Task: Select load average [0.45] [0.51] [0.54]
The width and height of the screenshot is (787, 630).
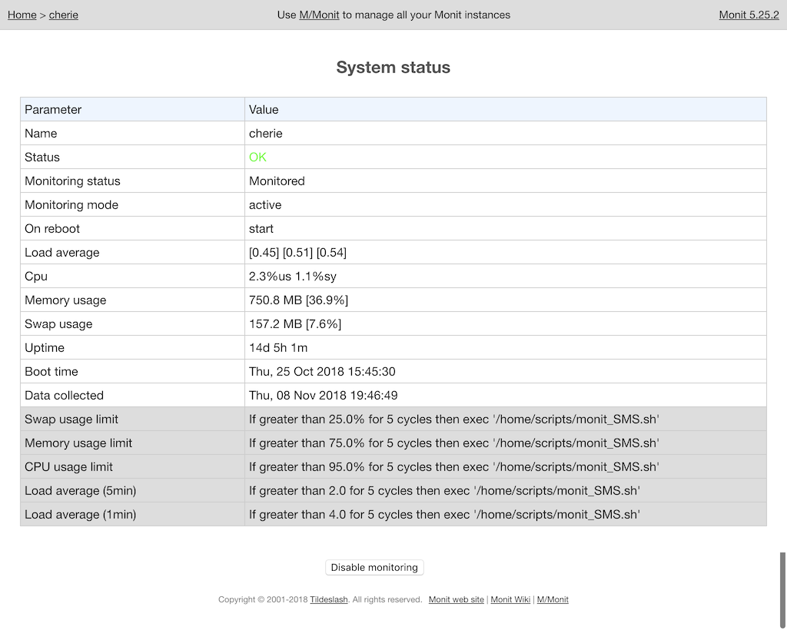Action: tap(297, 252)
